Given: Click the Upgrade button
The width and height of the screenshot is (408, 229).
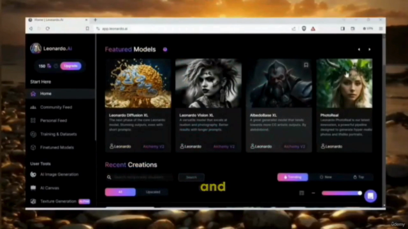Looking at the screenshot, I should (71, 66).
